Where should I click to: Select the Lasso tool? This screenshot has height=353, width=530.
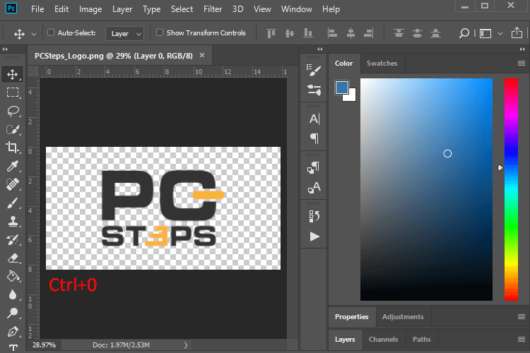click(13, 111)
